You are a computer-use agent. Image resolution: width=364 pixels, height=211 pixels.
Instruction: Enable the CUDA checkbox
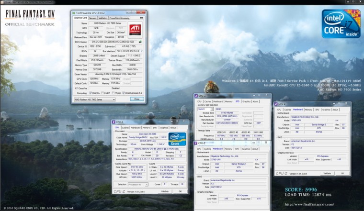click(x=103, y=93)
